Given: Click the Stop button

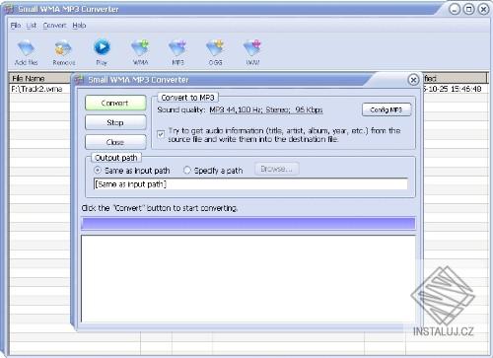Looking at the screenshot, I should [115, 122].
